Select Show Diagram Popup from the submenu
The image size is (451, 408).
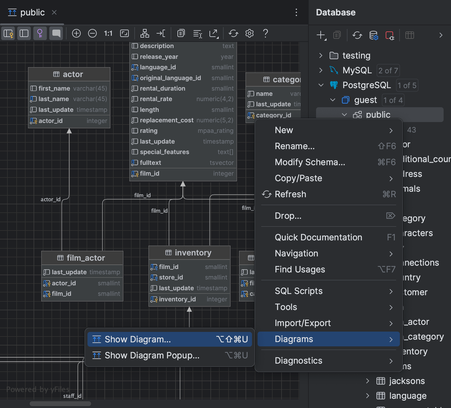click(x=152, y=355)
